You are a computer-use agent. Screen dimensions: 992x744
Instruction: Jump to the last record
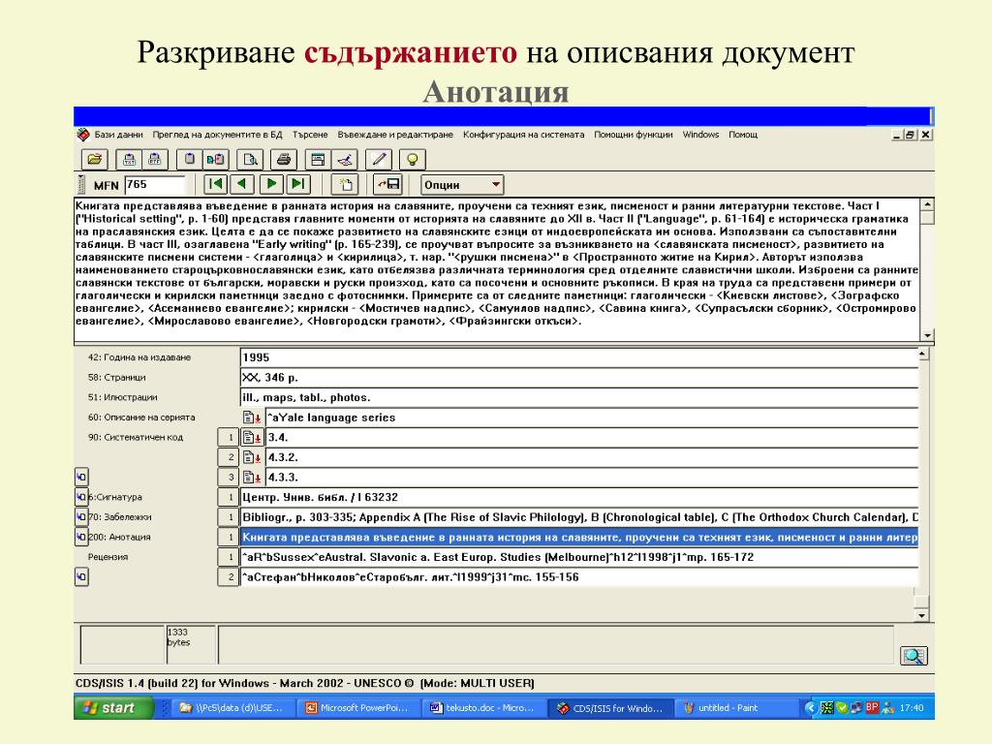[297, 184]
